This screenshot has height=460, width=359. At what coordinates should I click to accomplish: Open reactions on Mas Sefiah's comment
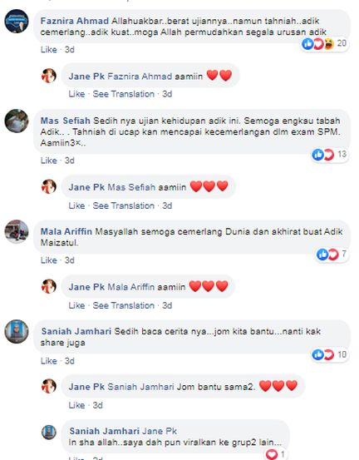[330, 155]
